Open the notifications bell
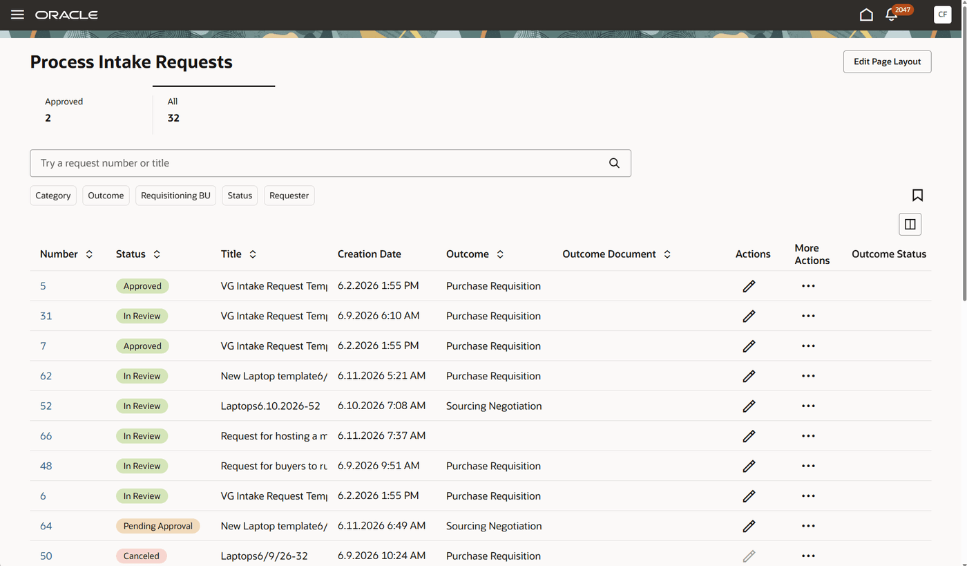Viewport: 967px width, 566px height. [x=891, y=15]
